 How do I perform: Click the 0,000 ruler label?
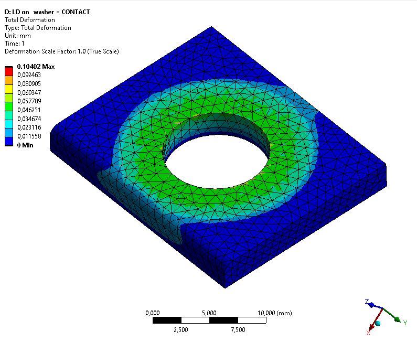(x=153, y=313)
